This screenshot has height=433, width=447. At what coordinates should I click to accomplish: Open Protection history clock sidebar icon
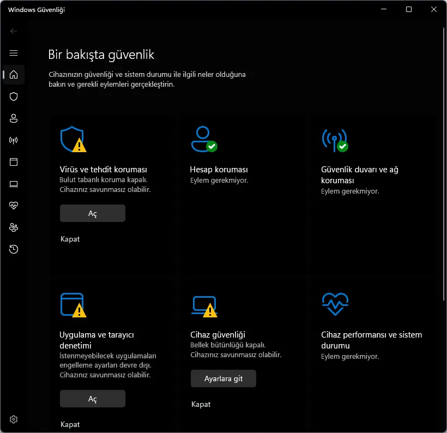pyautogui.click(x=14, y=249)
